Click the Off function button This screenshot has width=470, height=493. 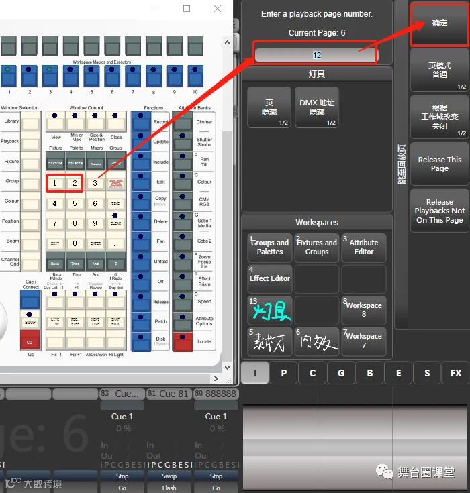(141, 282)
